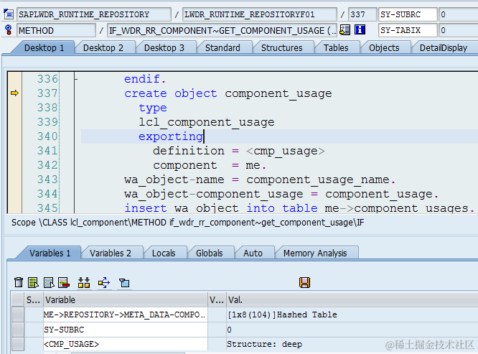Viewport: 478px width, 354px height.
Task: Click the blue information icon
Action: (x=360, y=30)
